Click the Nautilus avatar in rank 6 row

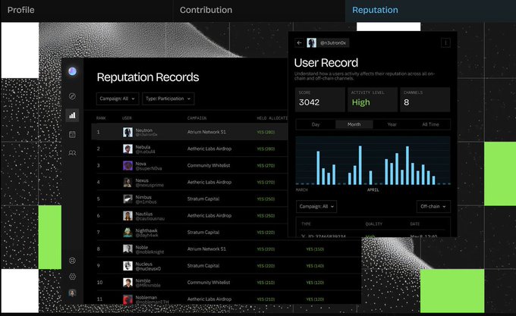tap(127, 216)
